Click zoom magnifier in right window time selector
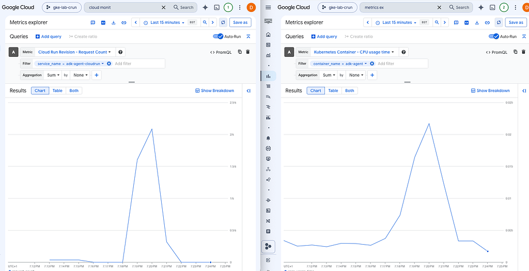The height and width of the screenshot is (271, 529). [437, 23]
